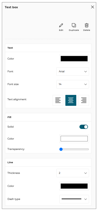Open the Font dropdown showing Arial

[x=73, y=72]
